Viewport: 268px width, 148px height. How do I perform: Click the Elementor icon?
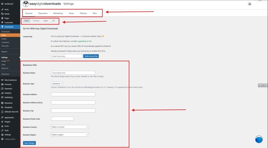click(2, 103)
